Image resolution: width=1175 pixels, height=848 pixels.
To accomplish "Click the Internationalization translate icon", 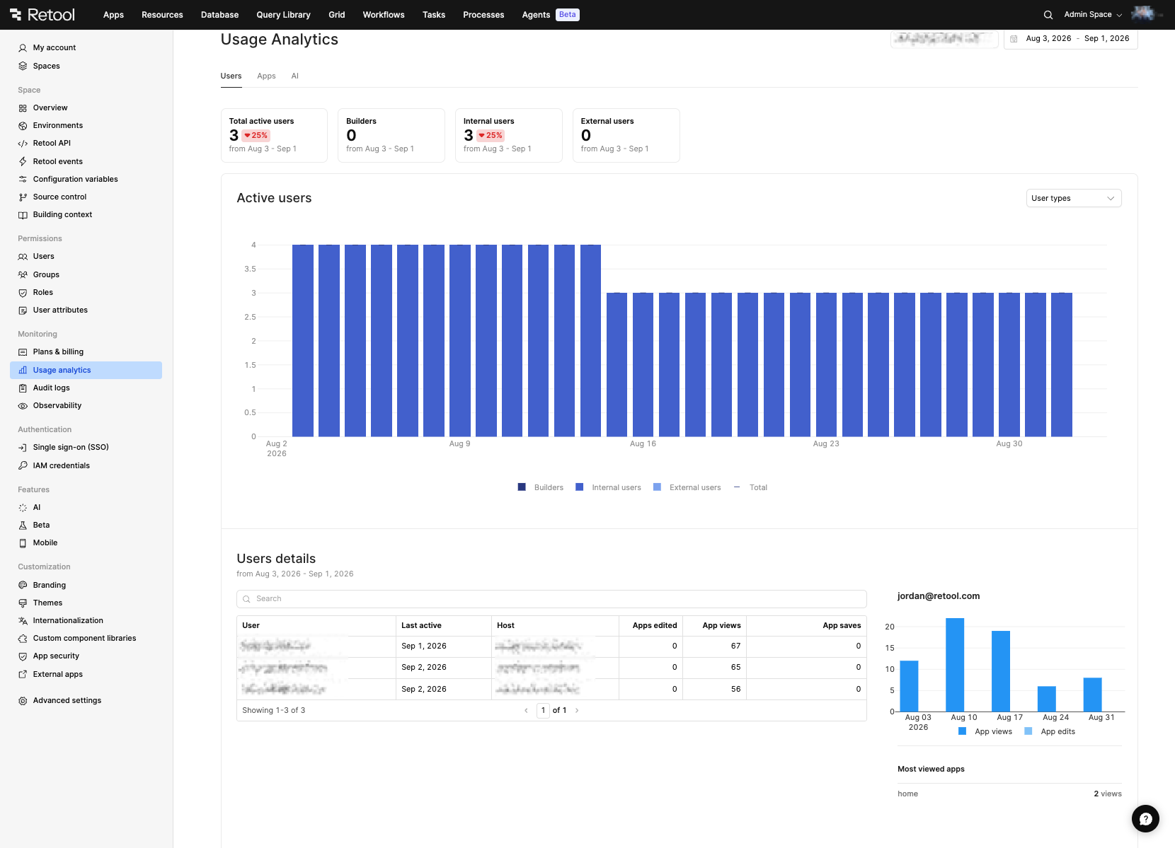I will point(23,621).
